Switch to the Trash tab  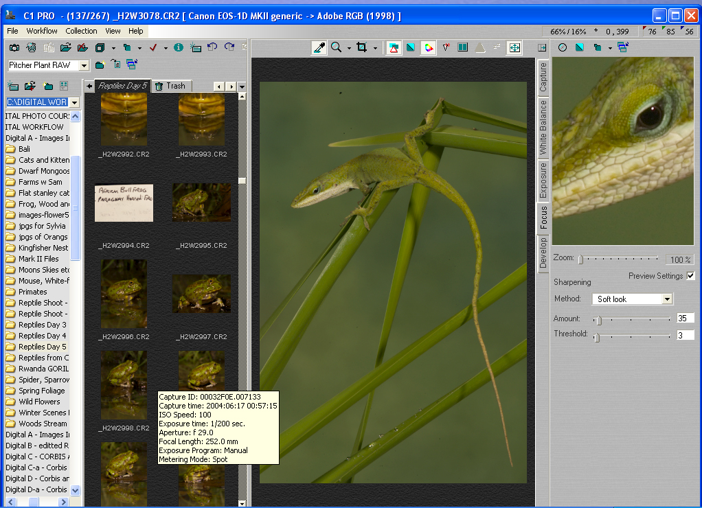(x=171, y=86)
